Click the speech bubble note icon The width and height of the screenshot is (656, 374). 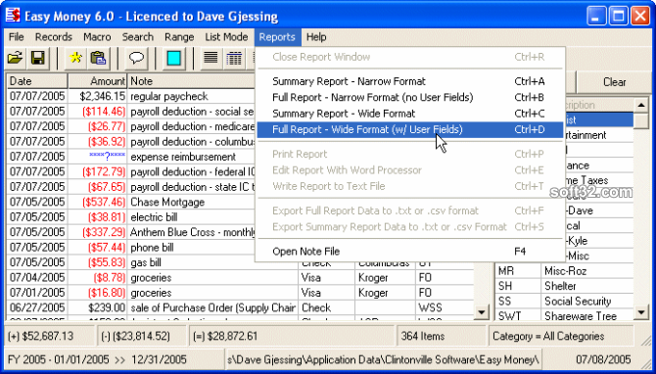point(136,58)
